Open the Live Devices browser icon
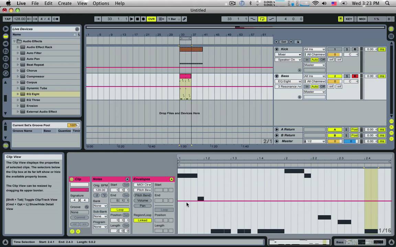This screenshot has height=247, width=396. pos(5,36)
